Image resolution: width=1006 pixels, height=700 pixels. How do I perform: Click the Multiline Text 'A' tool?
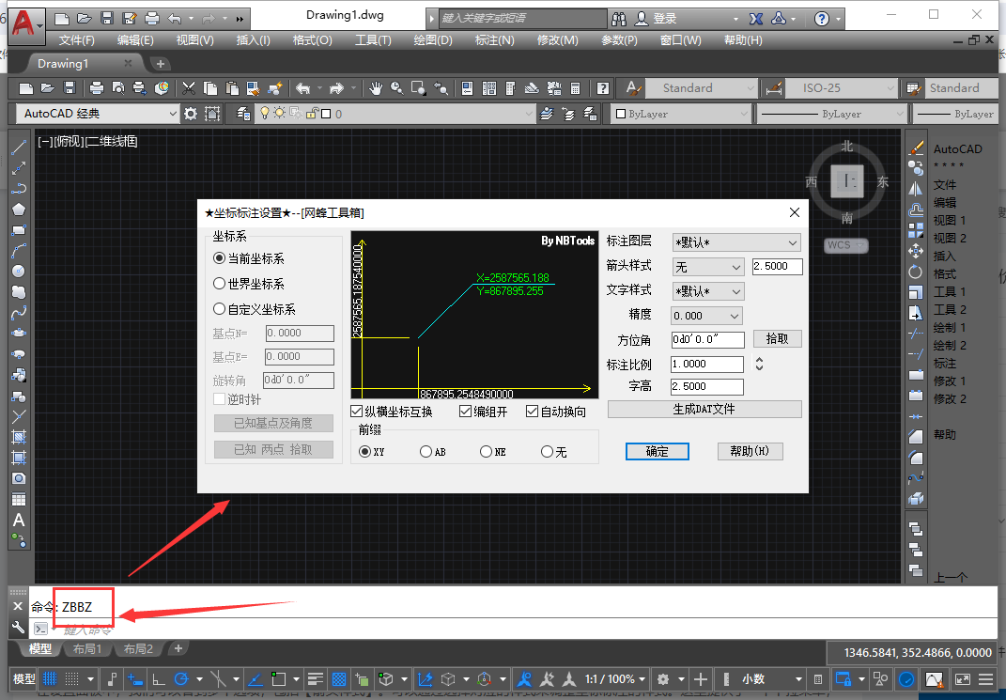(18, 521)
